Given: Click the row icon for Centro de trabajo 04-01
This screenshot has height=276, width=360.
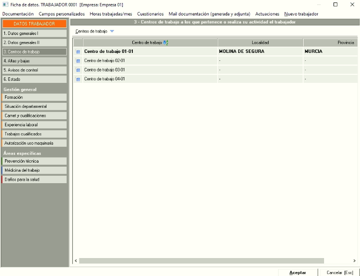Looking at the screenshot, I should [78, 79].
